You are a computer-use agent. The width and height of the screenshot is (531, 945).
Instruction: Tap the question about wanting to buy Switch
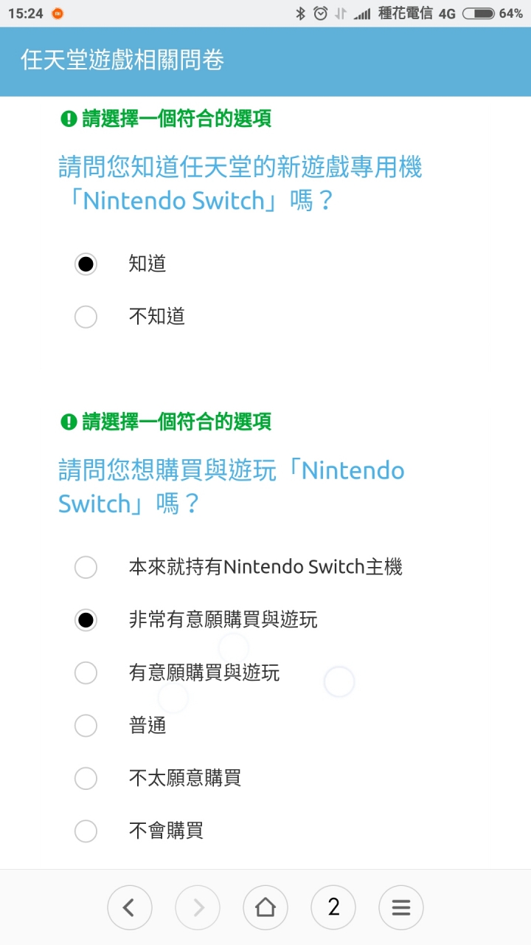232,487
